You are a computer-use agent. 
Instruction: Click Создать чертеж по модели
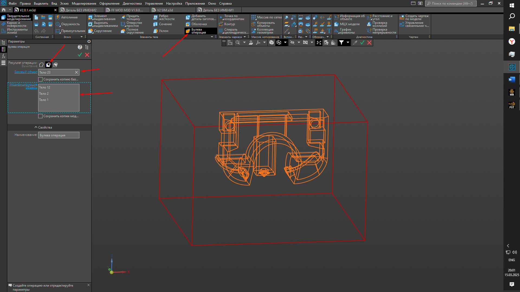coord(414,18)
